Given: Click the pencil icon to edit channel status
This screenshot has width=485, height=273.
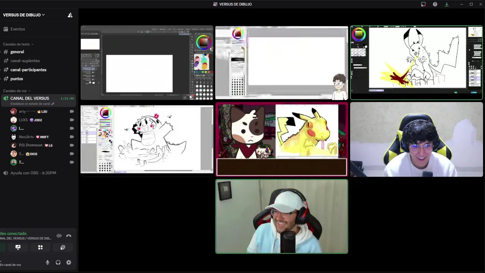Looking at the screenshot, I should tap(53, 104).
